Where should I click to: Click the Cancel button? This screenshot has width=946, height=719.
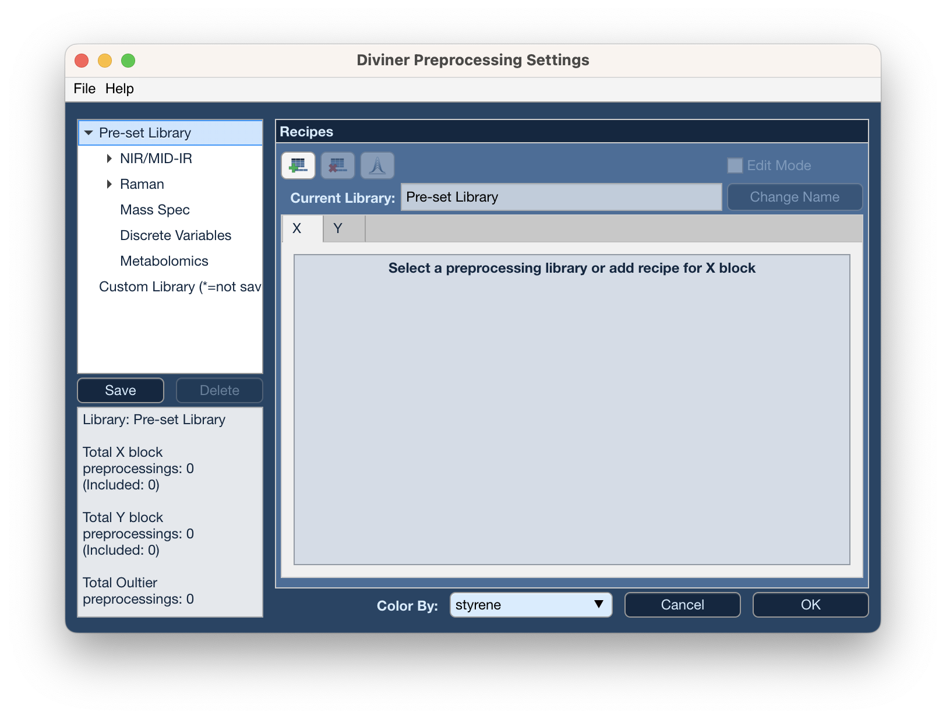pyautogui.click(x=682, y=605)
